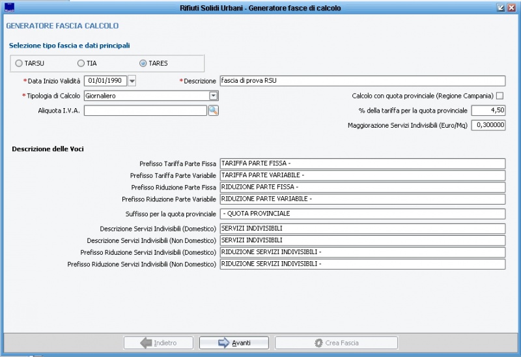This screenshot has height=357, width=521.
Task: Click the 'Descrizione delle Voci' section heading
Action: [x=48, y=149]
